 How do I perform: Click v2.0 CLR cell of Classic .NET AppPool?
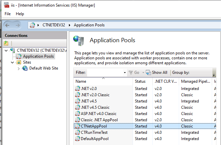point(158,120)
